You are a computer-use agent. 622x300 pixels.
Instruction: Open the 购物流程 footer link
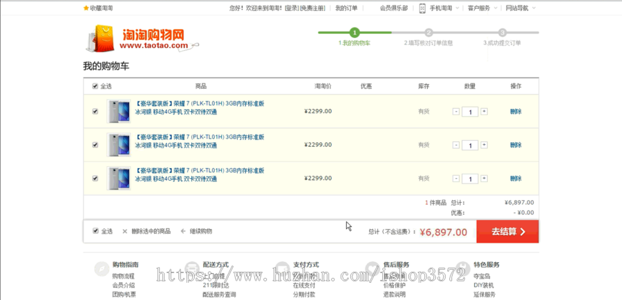pyautogui.click(x=124, y=277)
